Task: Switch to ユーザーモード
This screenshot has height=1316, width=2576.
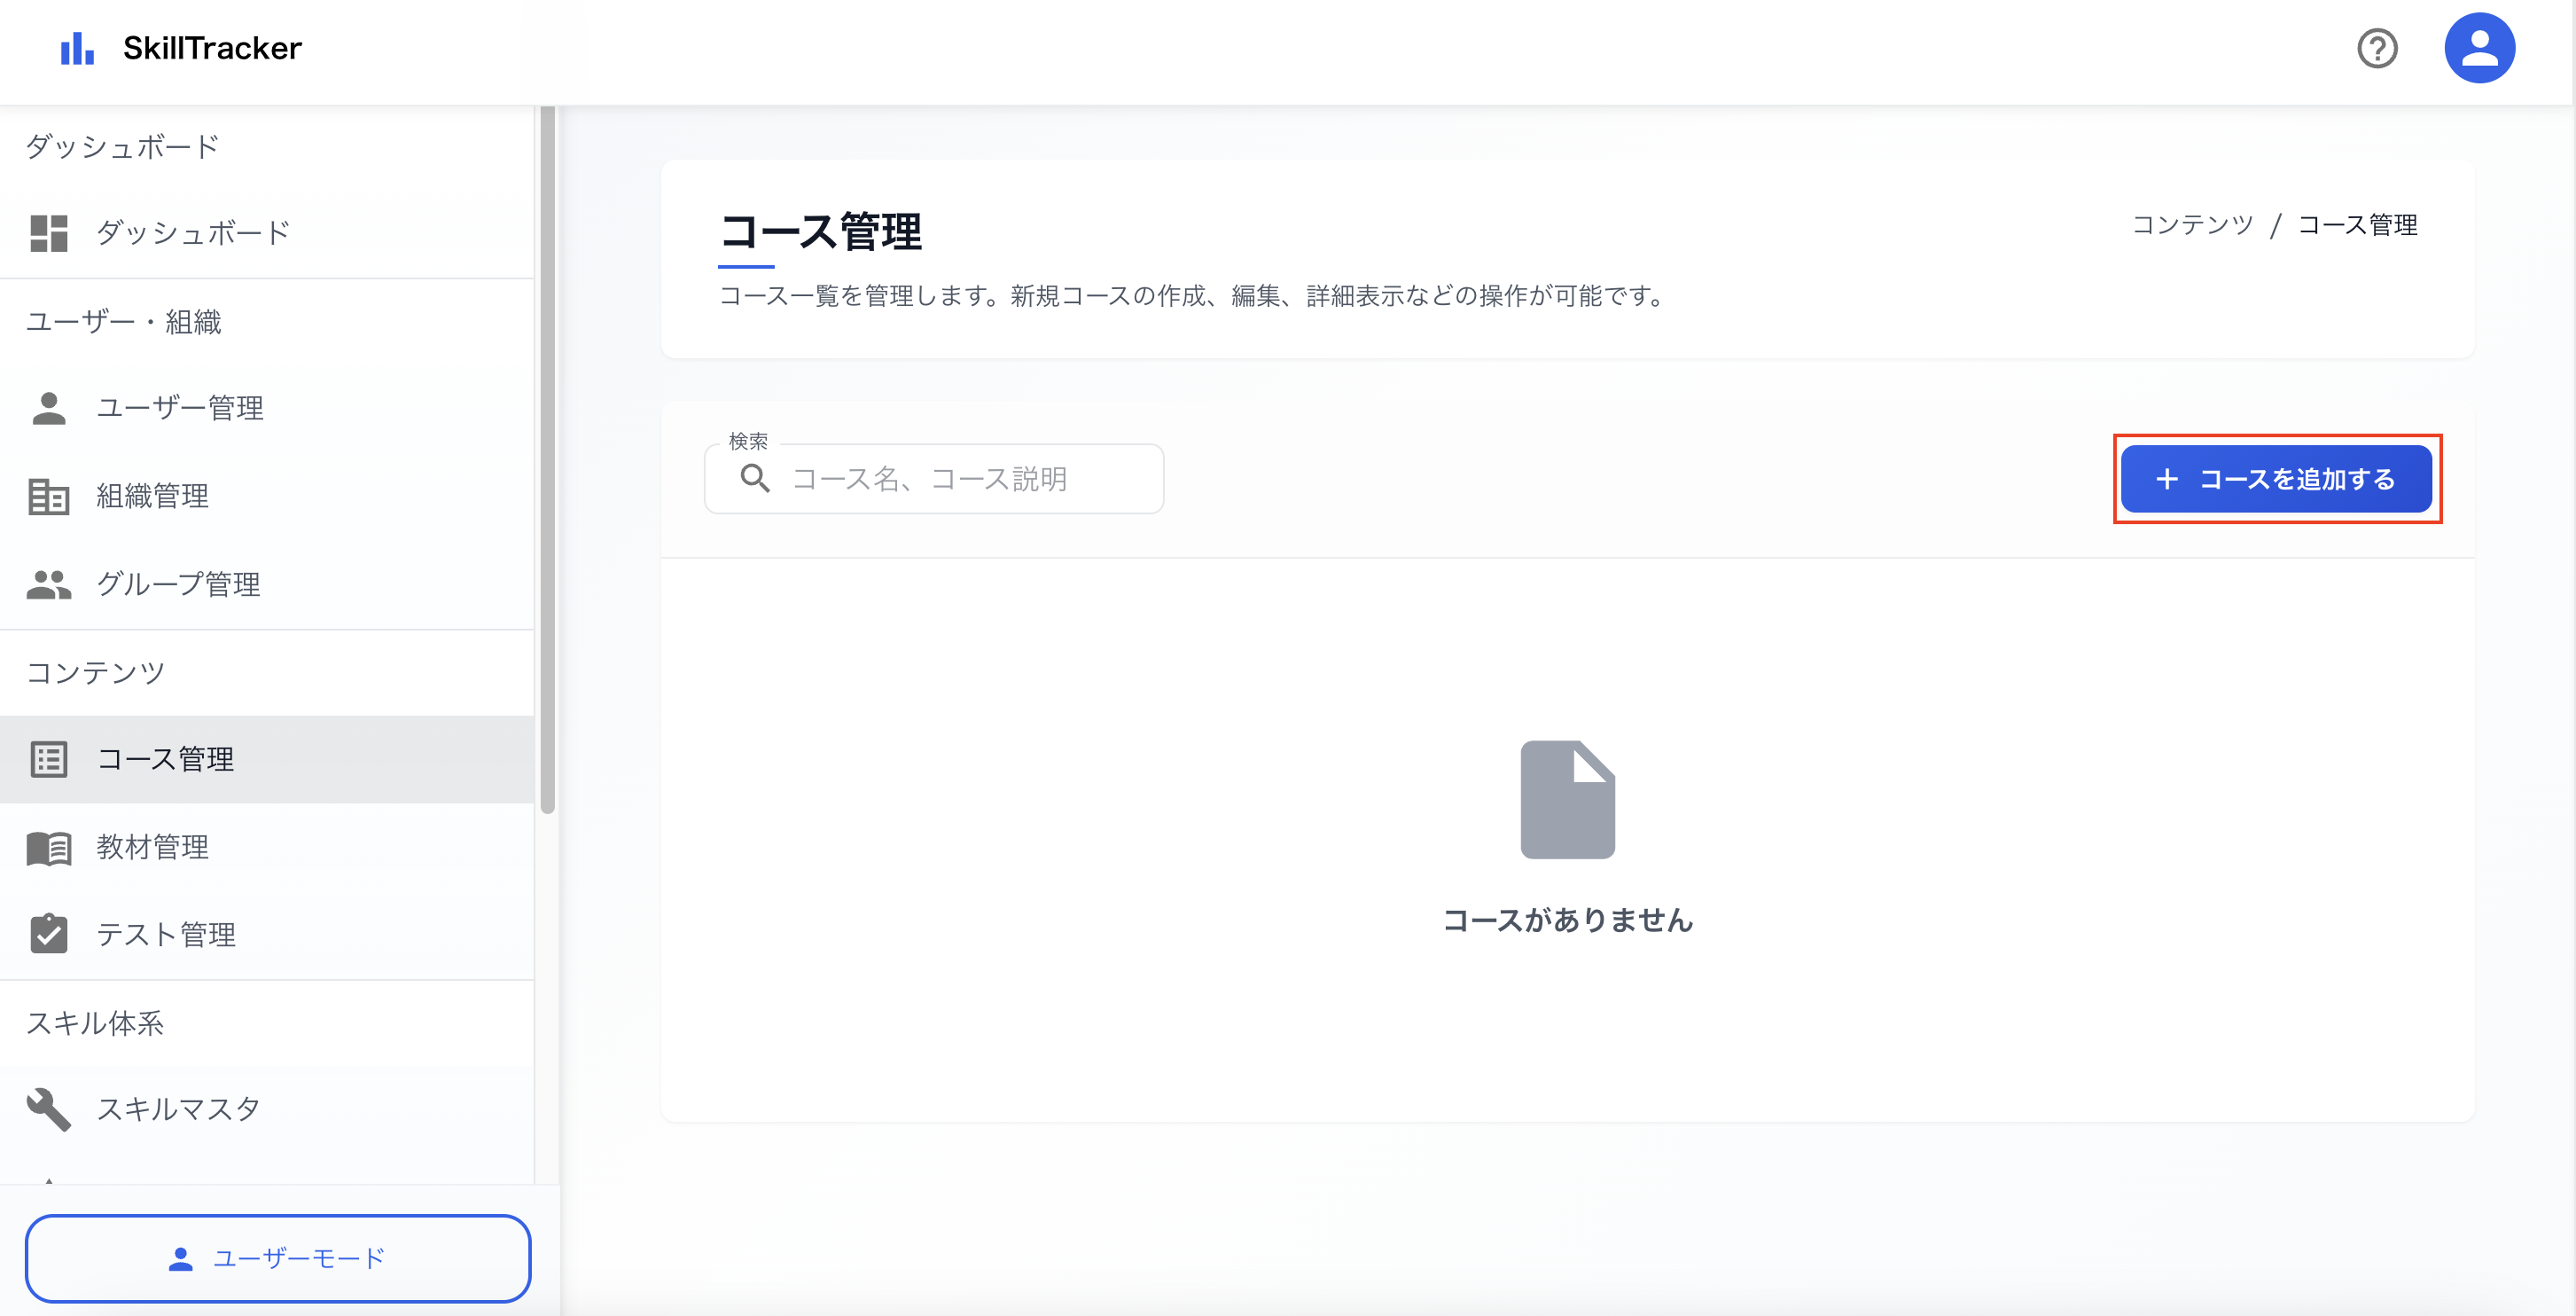Action: click(x=278, y=1258)
